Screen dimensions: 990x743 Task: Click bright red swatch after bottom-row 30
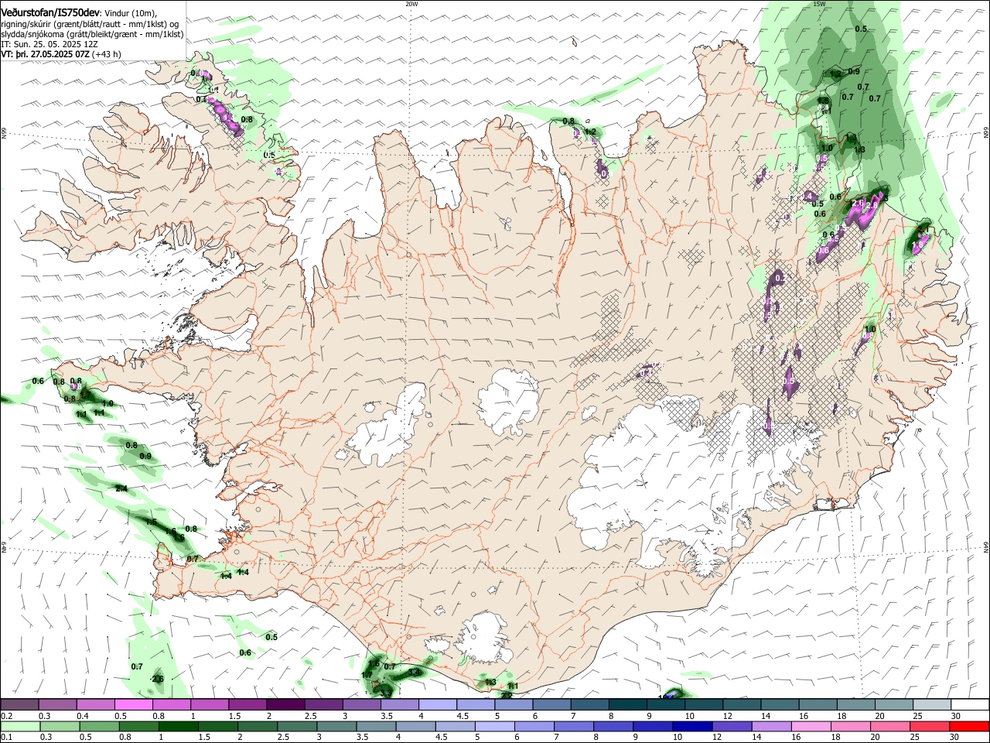coord(970,727)
